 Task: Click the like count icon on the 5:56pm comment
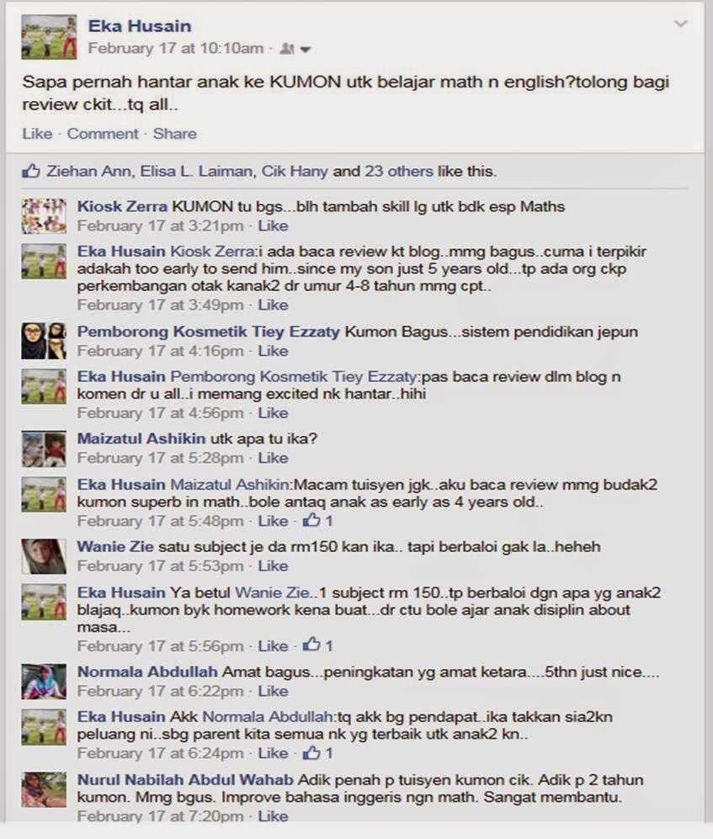click(311, 645)
